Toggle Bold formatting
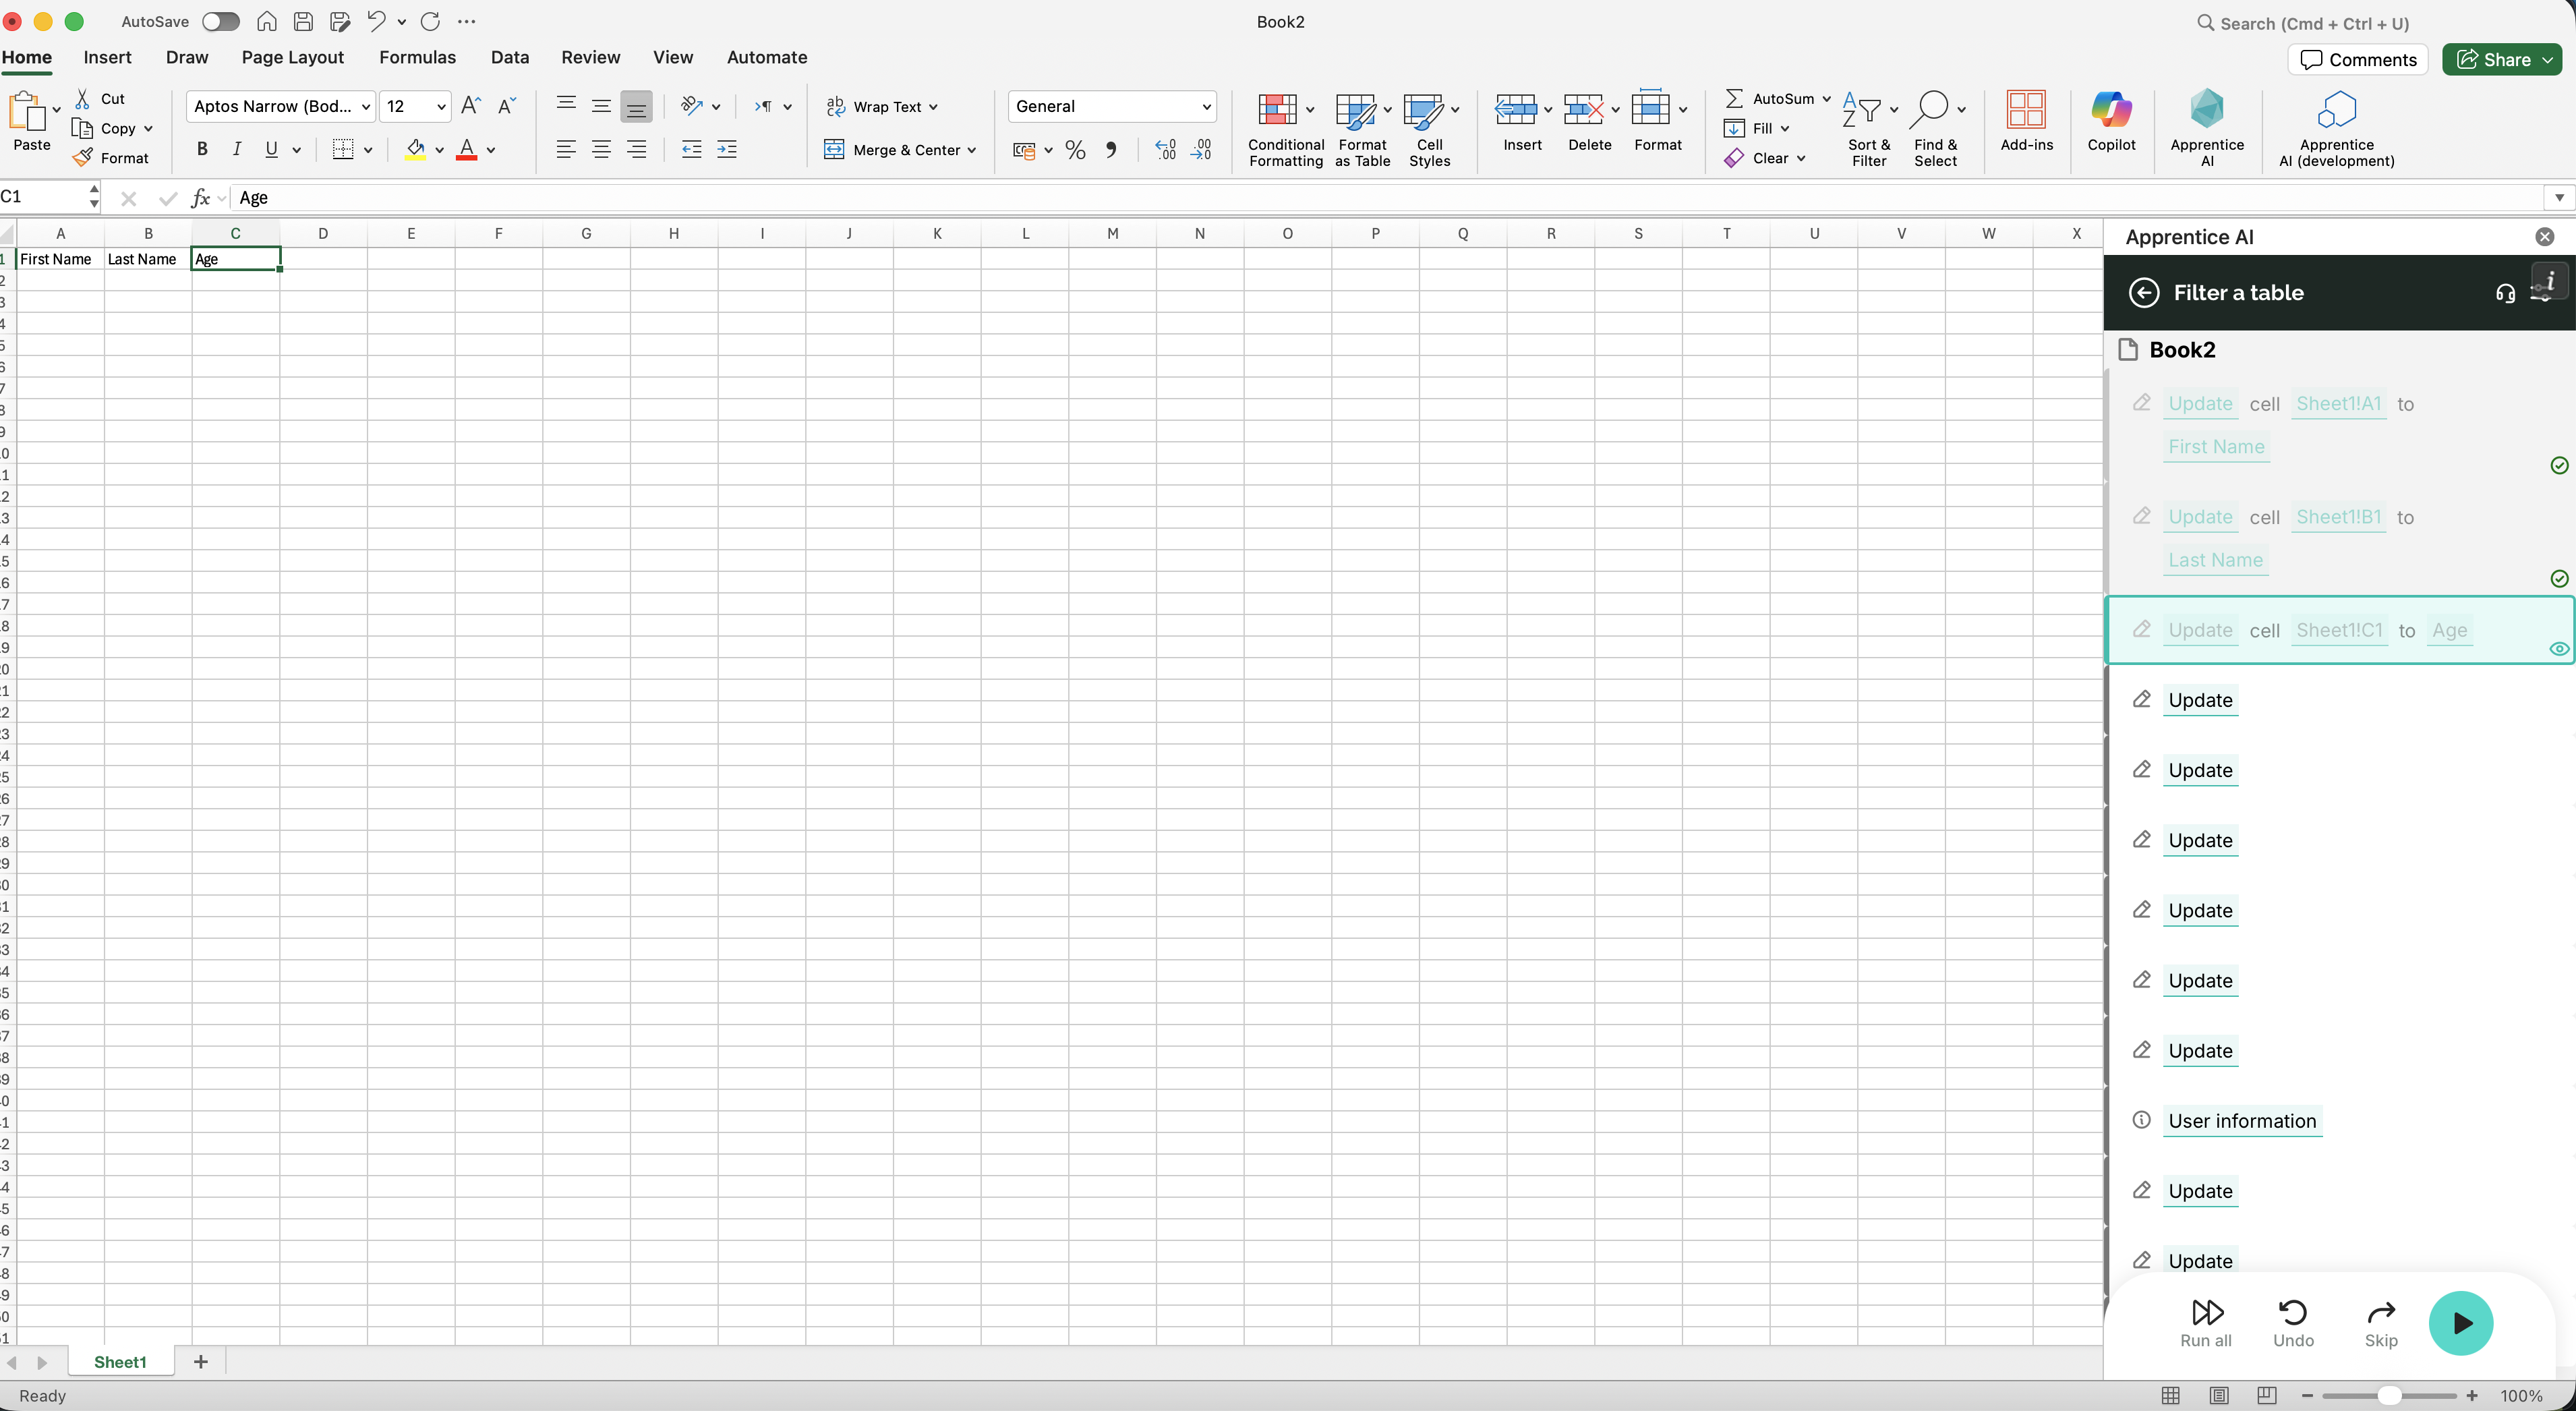The height and width of the screenshot is (1411, 2576). coord(202,149)
